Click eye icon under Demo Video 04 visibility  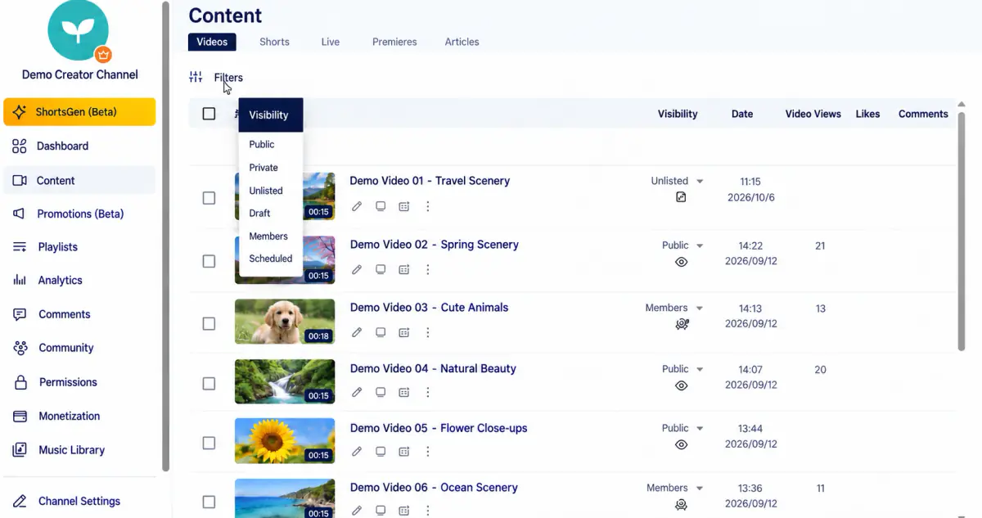pos(681,385)
